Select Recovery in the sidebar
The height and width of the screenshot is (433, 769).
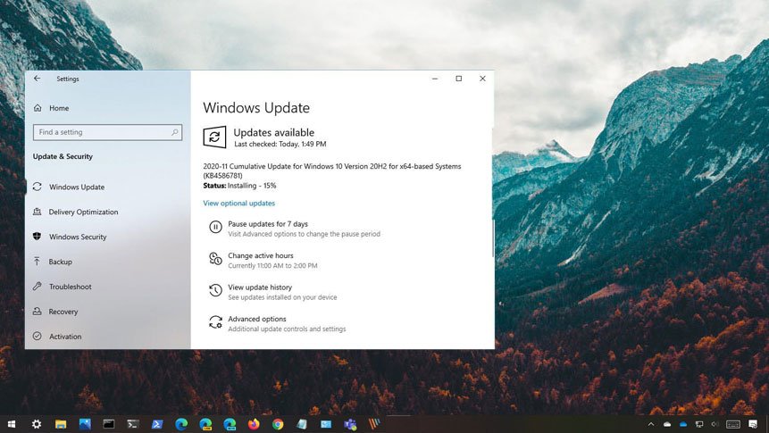click(x=63, y=312)
